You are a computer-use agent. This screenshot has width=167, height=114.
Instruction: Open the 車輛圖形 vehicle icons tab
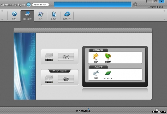[67, 16]
